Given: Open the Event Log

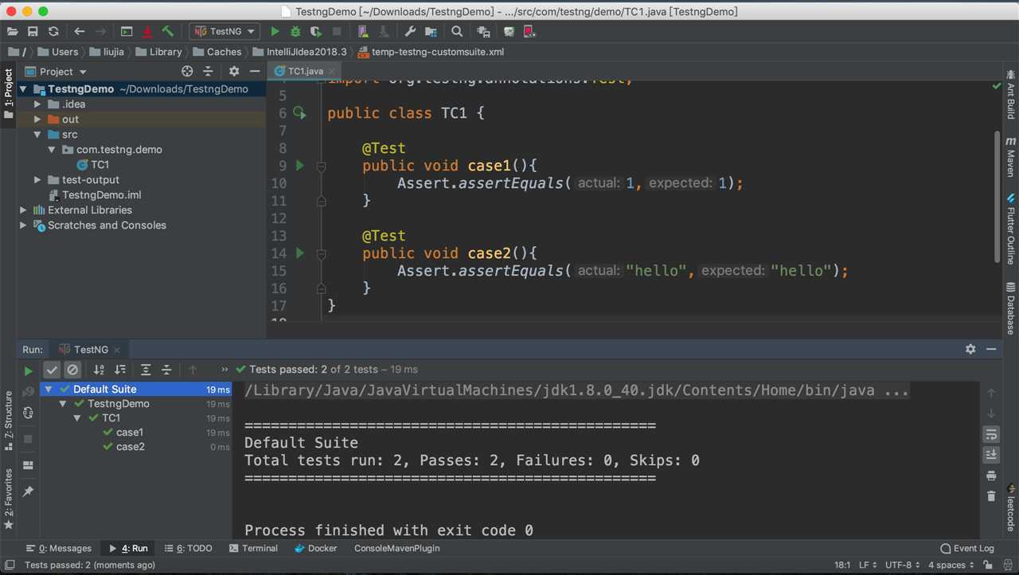Looking at the screenshot, I should tap(967, 548).
